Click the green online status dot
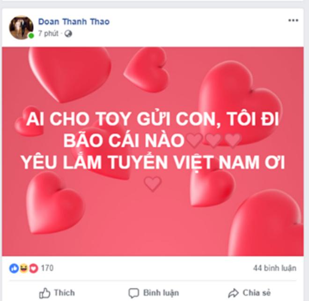This screenshot has width=309, height=301. [x=31, y=36]
